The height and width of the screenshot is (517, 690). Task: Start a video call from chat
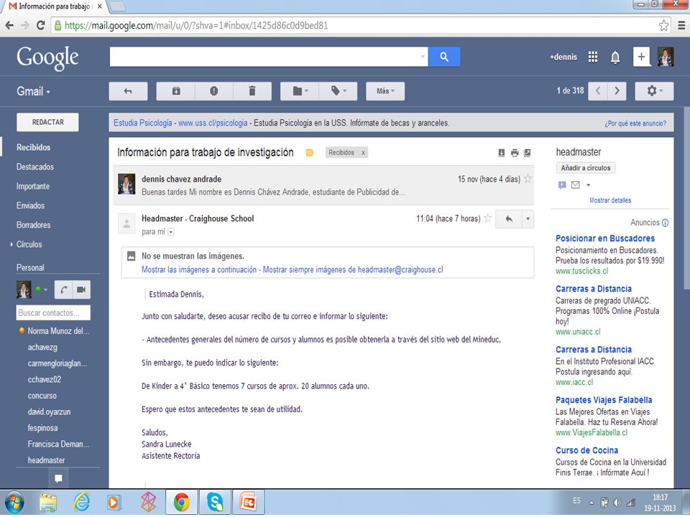pos(81,289)
